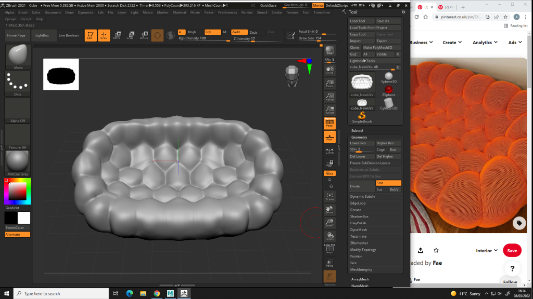Open the MatCap Gray material selector
The height and width of the screenshot is (299, 533).
click(x=18, y=164)
